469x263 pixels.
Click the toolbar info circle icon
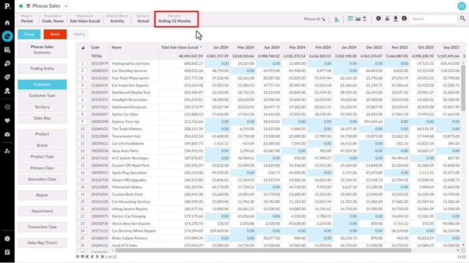[404, 18]
